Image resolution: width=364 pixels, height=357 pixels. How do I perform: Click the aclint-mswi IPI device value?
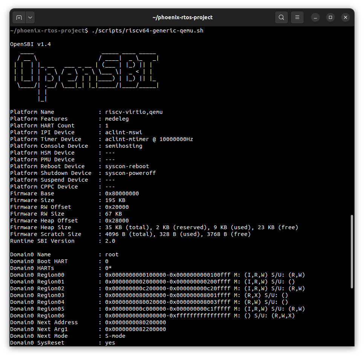click(124, 132)
